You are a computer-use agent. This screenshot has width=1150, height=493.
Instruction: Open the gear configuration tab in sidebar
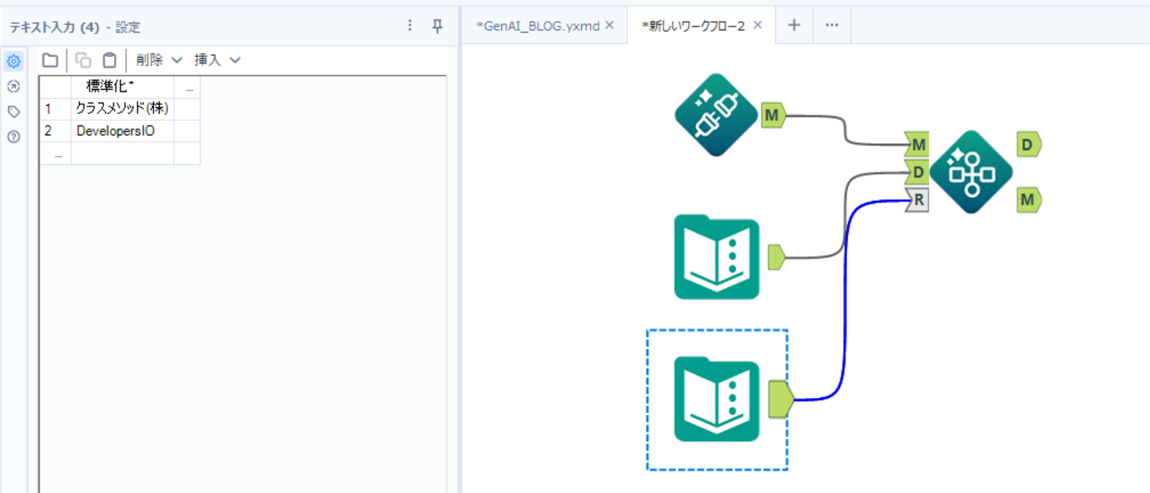[x=13, y=62]
